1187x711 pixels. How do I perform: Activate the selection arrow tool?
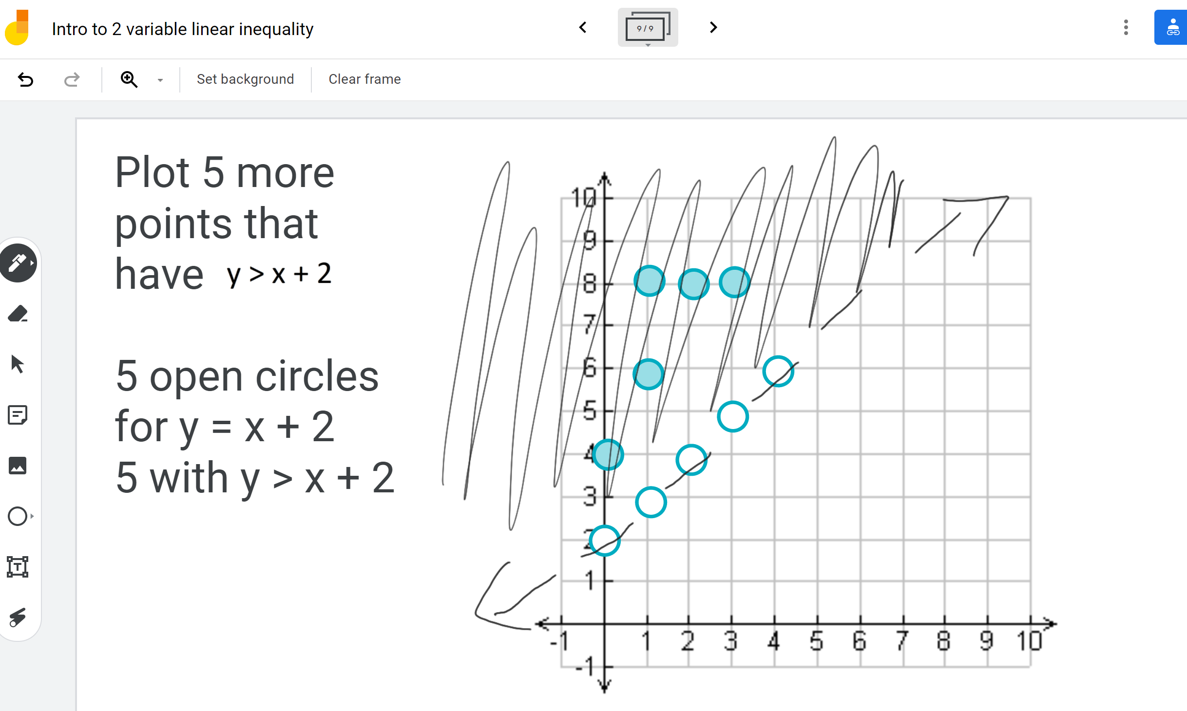18,364
